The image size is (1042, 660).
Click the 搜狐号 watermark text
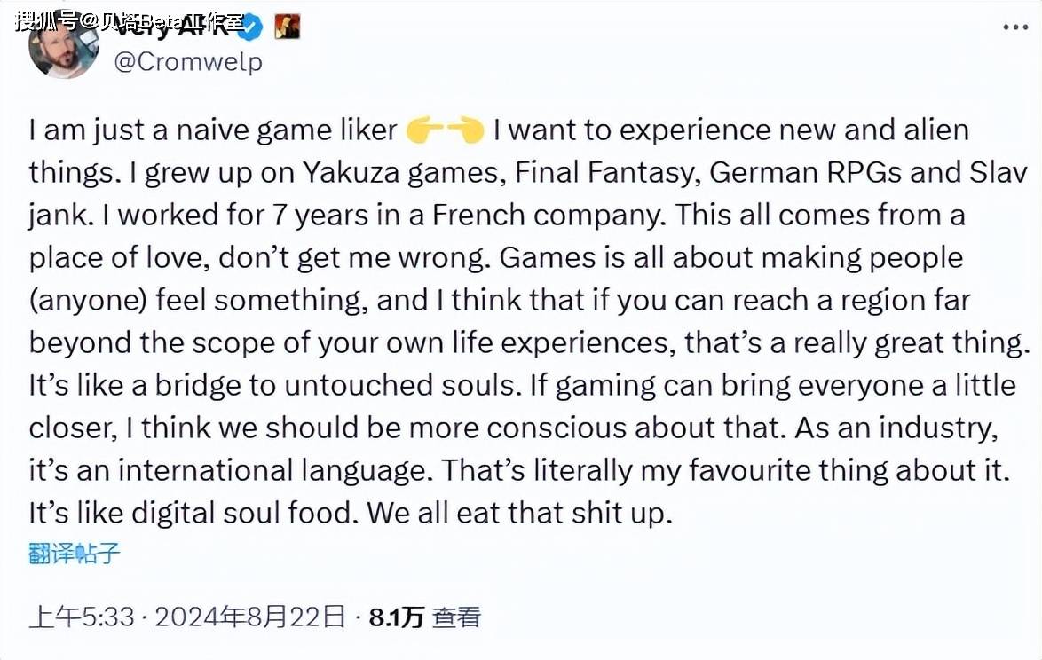tap(46, 20)
